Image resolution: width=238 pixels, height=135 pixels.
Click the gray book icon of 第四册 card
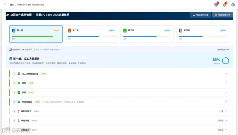point(180,30)
